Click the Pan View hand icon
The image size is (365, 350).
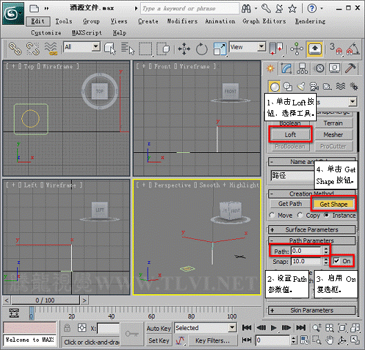[x=330, y=340]
